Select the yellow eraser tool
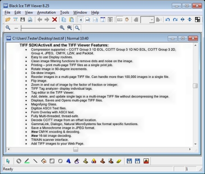 119,161
